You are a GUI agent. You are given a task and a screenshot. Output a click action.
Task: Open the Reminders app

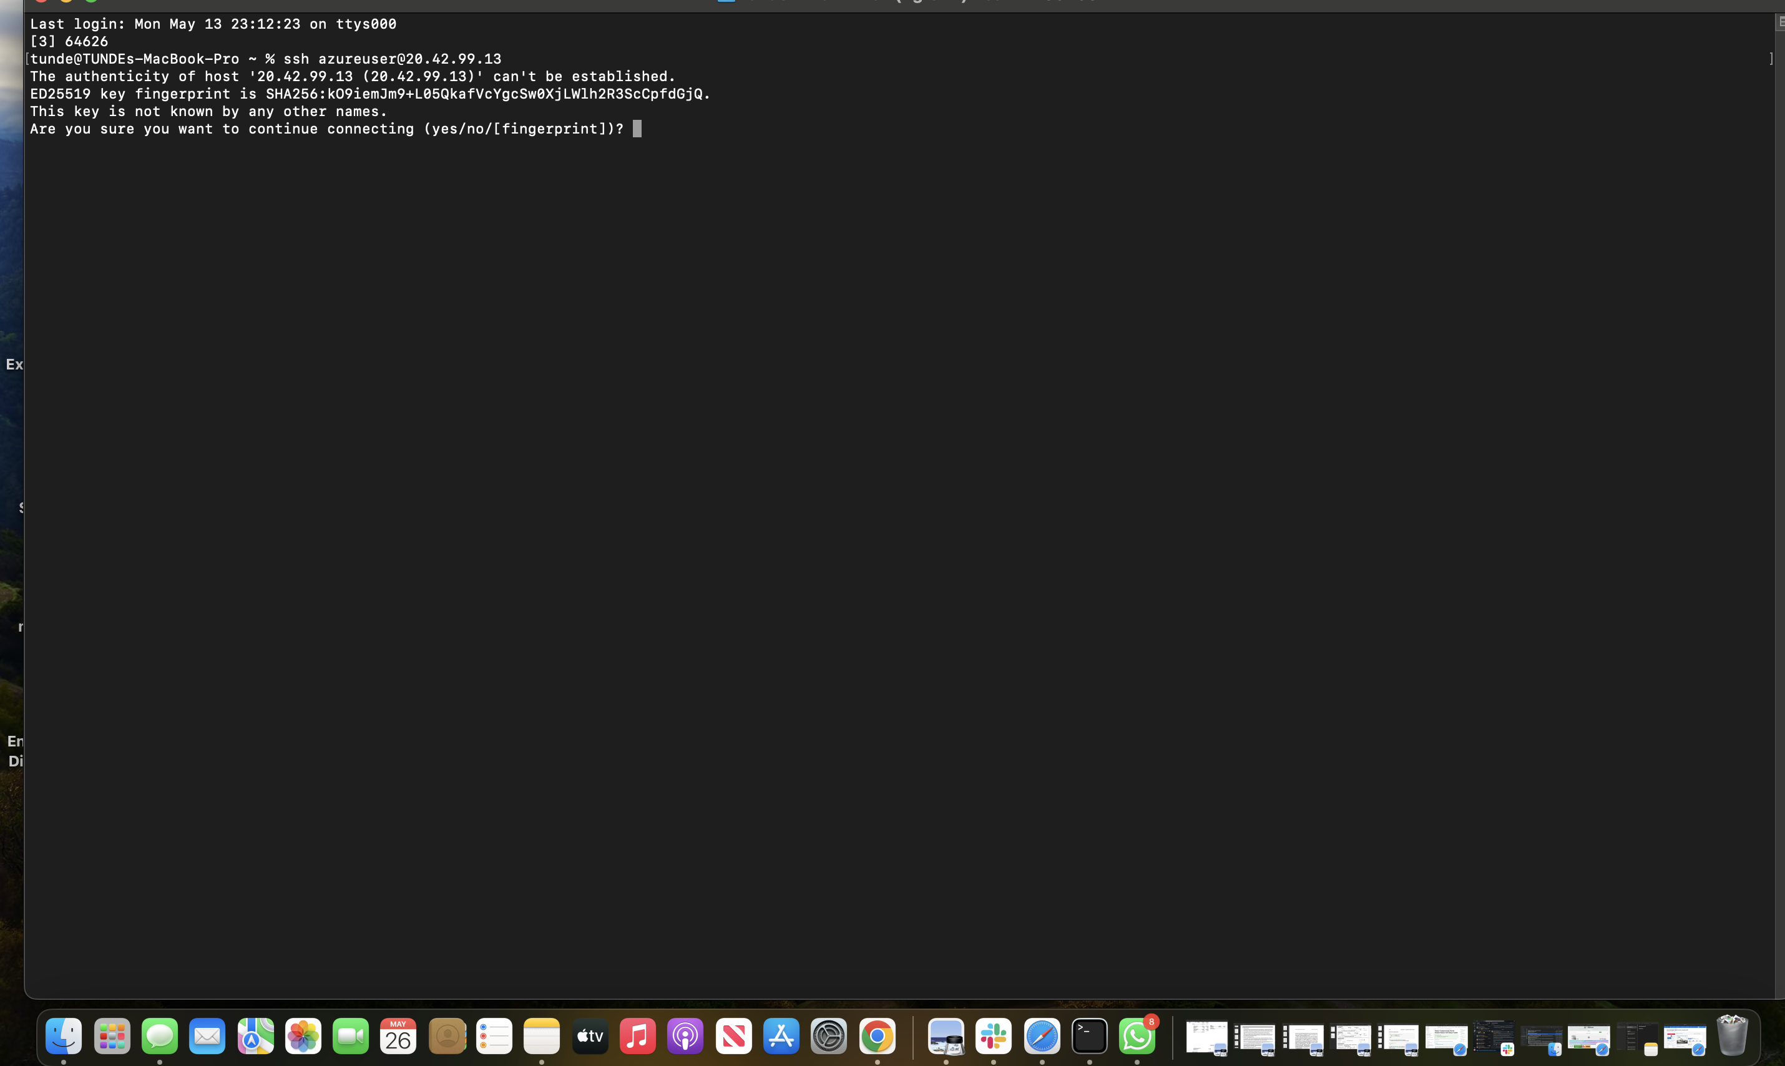click(494, 1036)
